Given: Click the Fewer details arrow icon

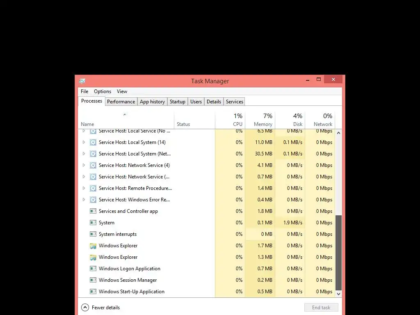Looking at the screenshot, I should (85, 308).
